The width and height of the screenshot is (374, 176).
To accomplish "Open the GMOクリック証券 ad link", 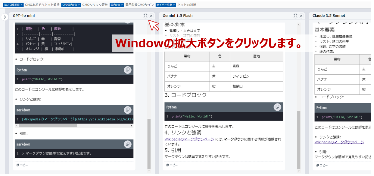I will [95, 5].
